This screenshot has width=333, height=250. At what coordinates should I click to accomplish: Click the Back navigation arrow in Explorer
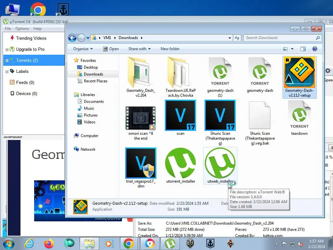coord(72,38)
